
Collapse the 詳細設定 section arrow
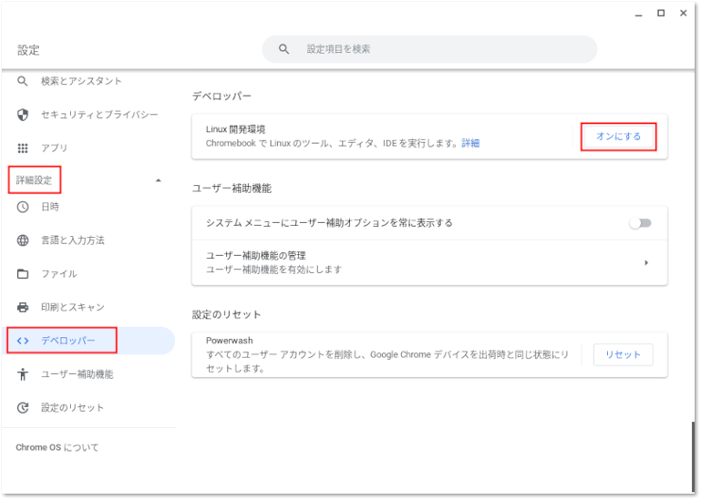click(159, 180)
